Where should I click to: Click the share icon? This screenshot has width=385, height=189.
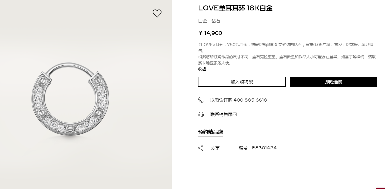(x=201, y=148)
